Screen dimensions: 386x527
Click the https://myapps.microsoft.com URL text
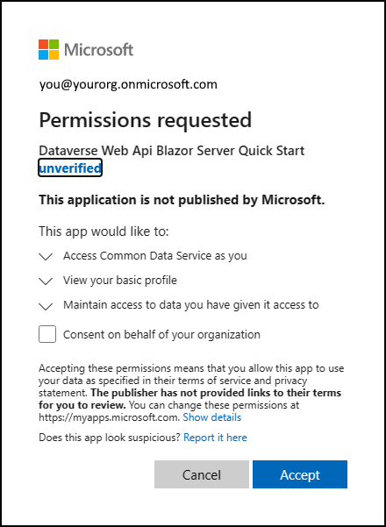[x=110, y=417]
